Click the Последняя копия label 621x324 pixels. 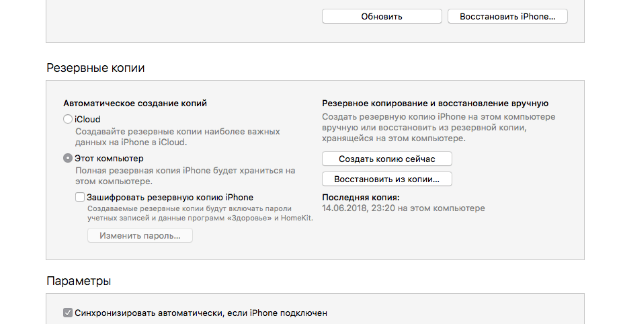pos(361,198)
